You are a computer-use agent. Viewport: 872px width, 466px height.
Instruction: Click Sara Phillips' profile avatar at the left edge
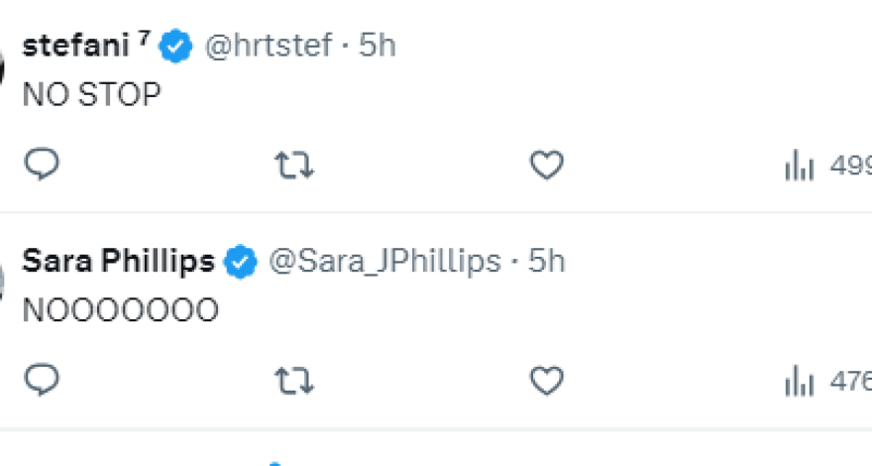pyautogui.click(x=3, y=283)
